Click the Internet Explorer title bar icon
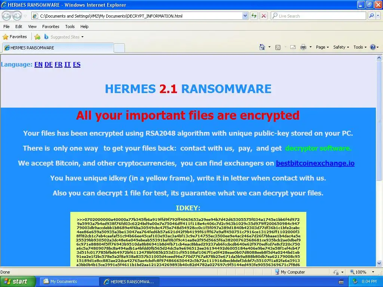Image resolution: width=383 pixels, height=287 pixels. tap(4, 4)
